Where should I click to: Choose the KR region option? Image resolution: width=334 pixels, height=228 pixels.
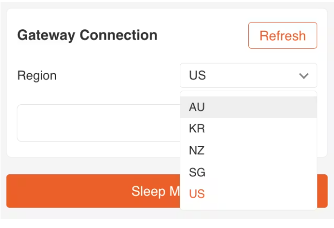point(248,129)
